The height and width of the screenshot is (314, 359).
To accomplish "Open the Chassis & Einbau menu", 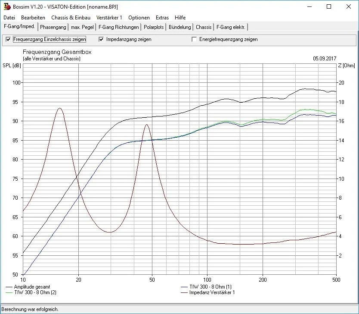I will pyautogui.click(x=71, y=18).
